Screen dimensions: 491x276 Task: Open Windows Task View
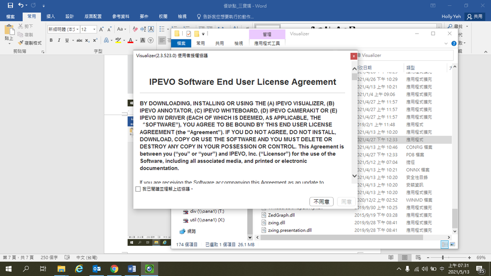(43, 269)
